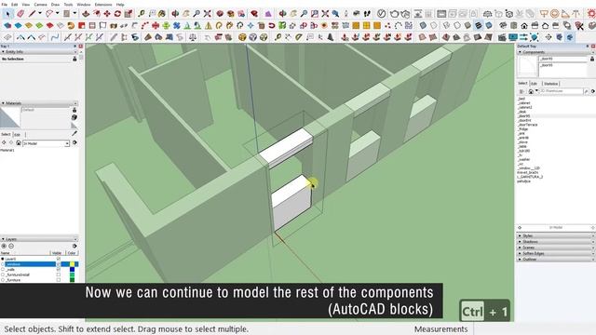This screenshot has height=335, width=596.
Task: Expand the Soften Edges panel
Action: pyautogui.click(x=556, y=253)
